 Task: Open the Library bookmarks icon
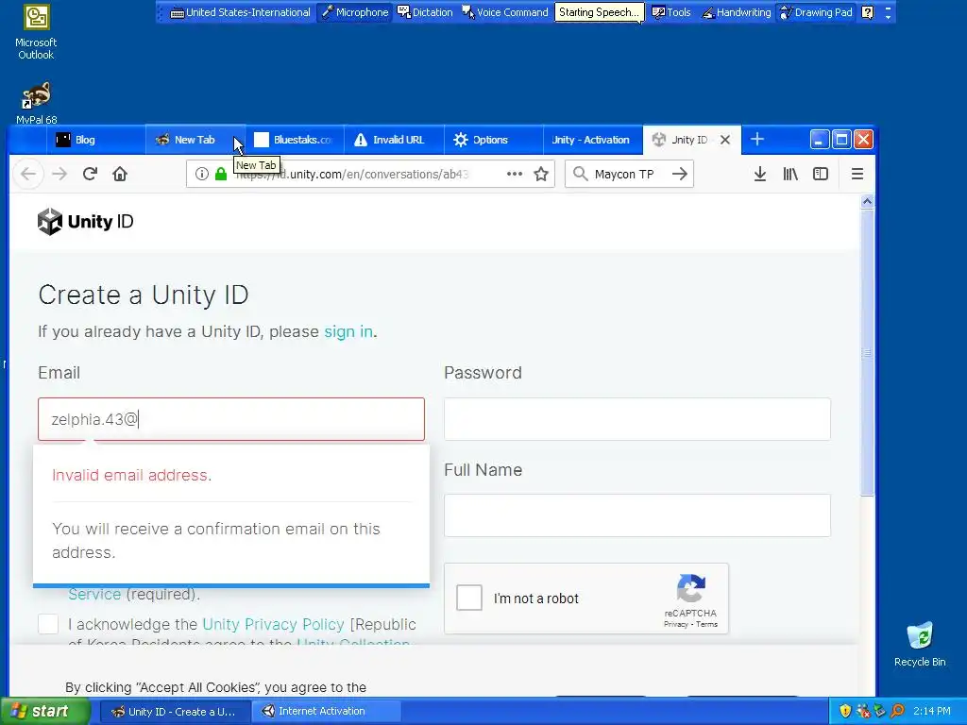click(x=790, y=174)
